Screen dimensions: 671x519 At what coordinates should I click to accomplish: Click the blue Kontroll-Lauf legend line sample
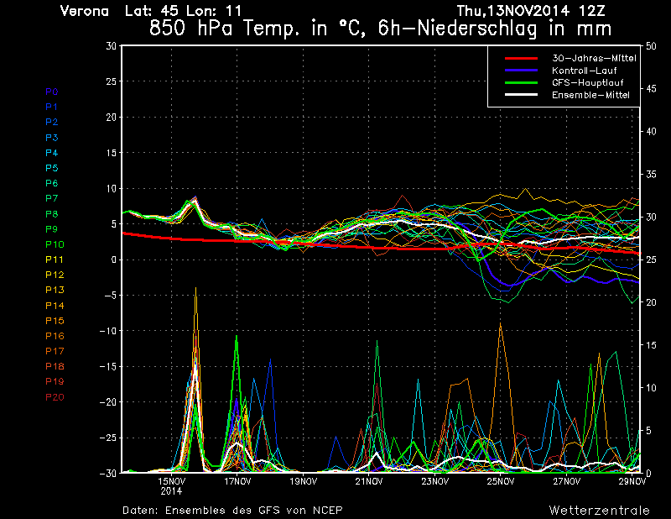pyautogui.click(x=521, y=71)
